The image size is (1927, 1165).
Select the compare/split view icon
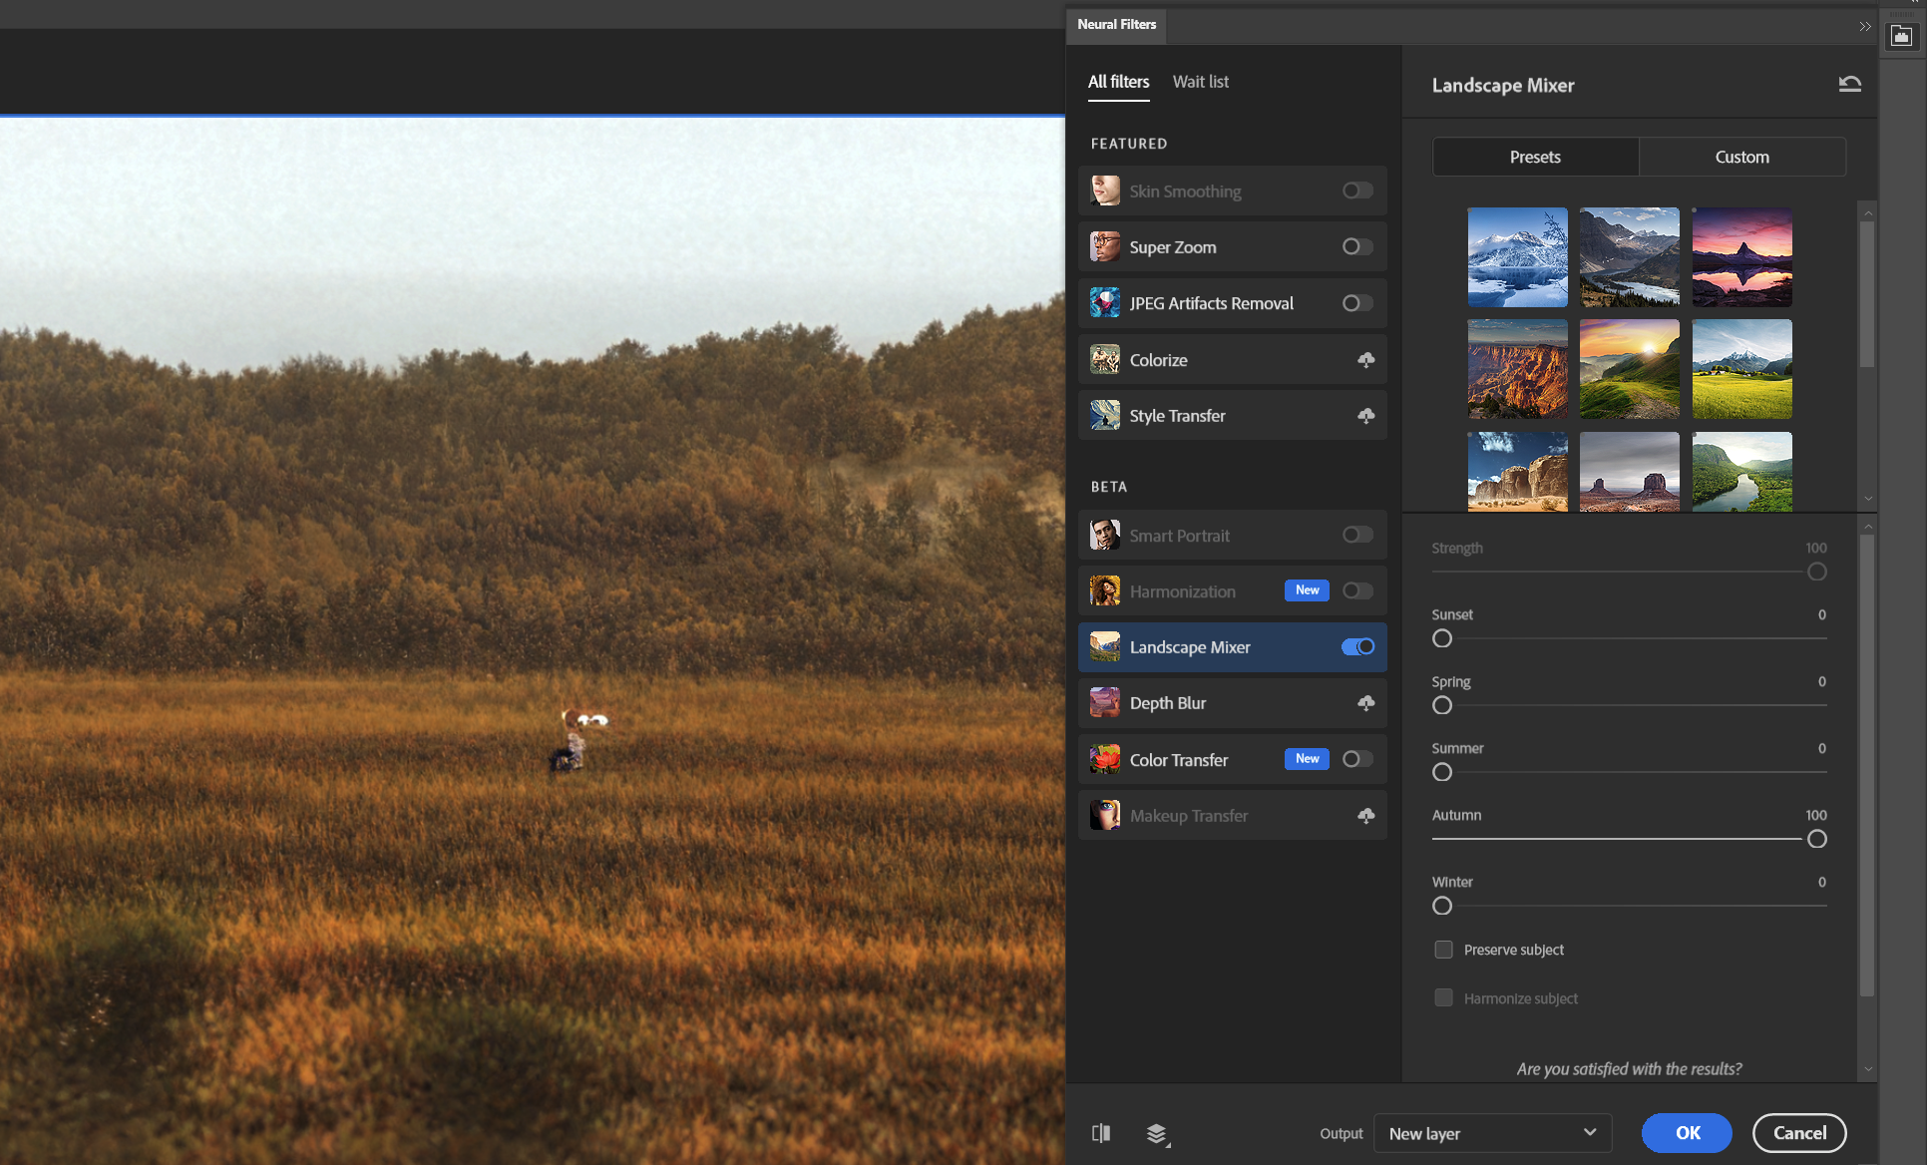tap(1101, 1133)
